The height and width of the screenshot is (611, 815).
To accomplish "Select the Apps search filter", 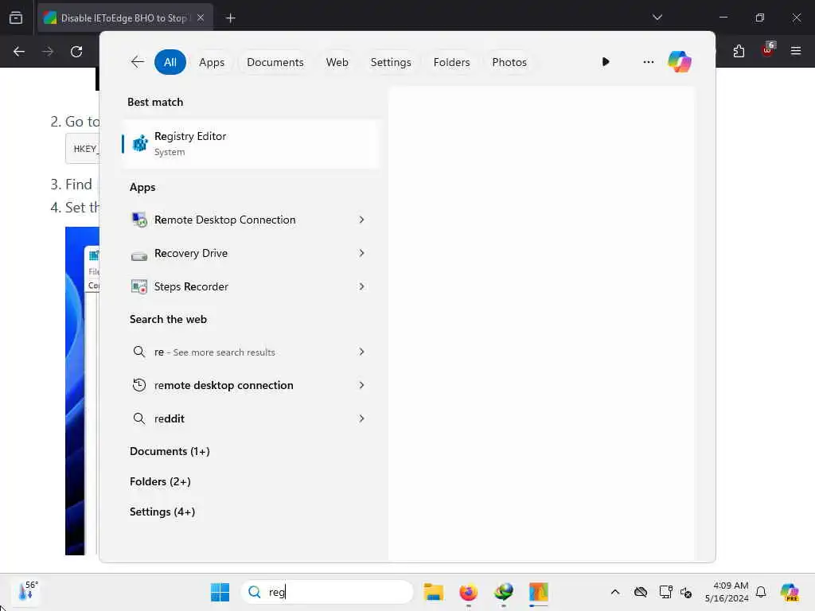I will [212, 62].
